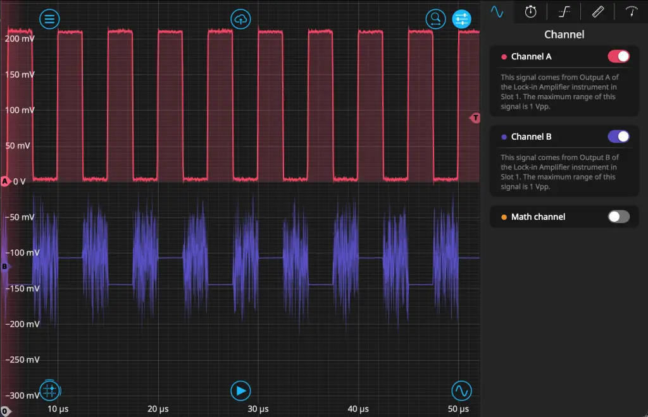Enable the Math channel toggle
Image resolution: width=648 pixels, height=417 pixels.
618,217
